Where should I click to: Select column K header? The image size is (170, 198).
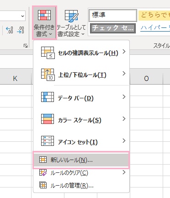point(15,79)
